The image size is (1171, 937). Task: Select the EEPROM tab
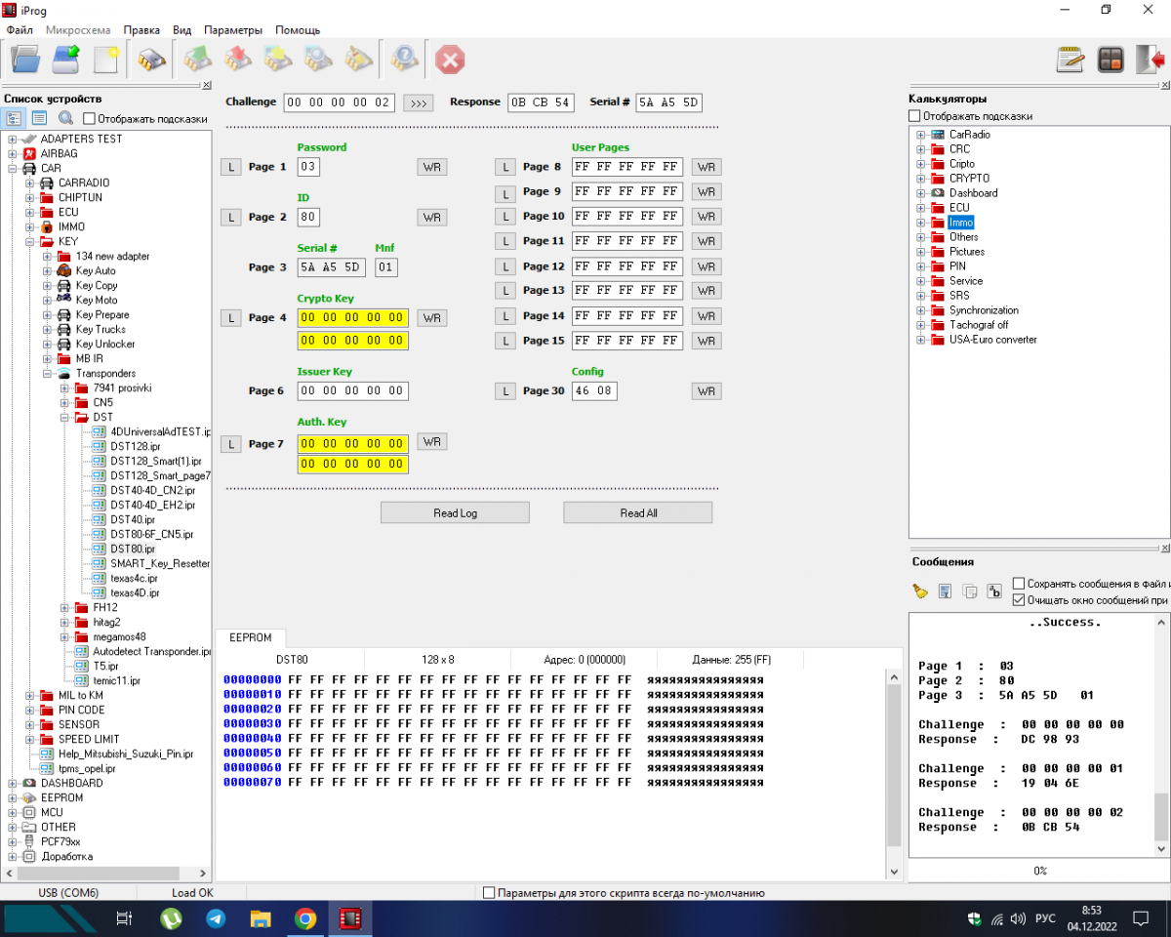coord(250,637)
